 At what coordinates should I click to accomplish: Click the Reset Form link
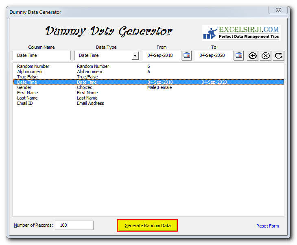[267, 226]
